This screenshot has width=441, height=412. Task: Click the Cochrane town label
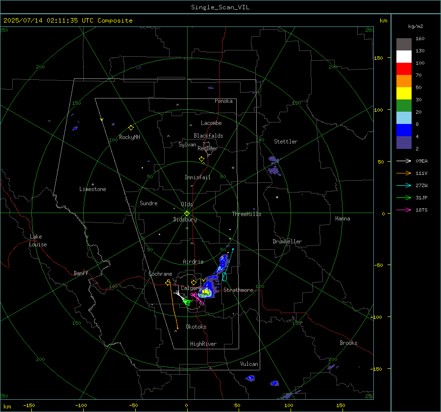pyautogui.click(x=160, y=274)
